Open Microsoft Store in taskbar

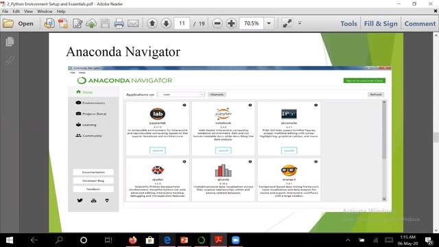(x=150, y=240)
